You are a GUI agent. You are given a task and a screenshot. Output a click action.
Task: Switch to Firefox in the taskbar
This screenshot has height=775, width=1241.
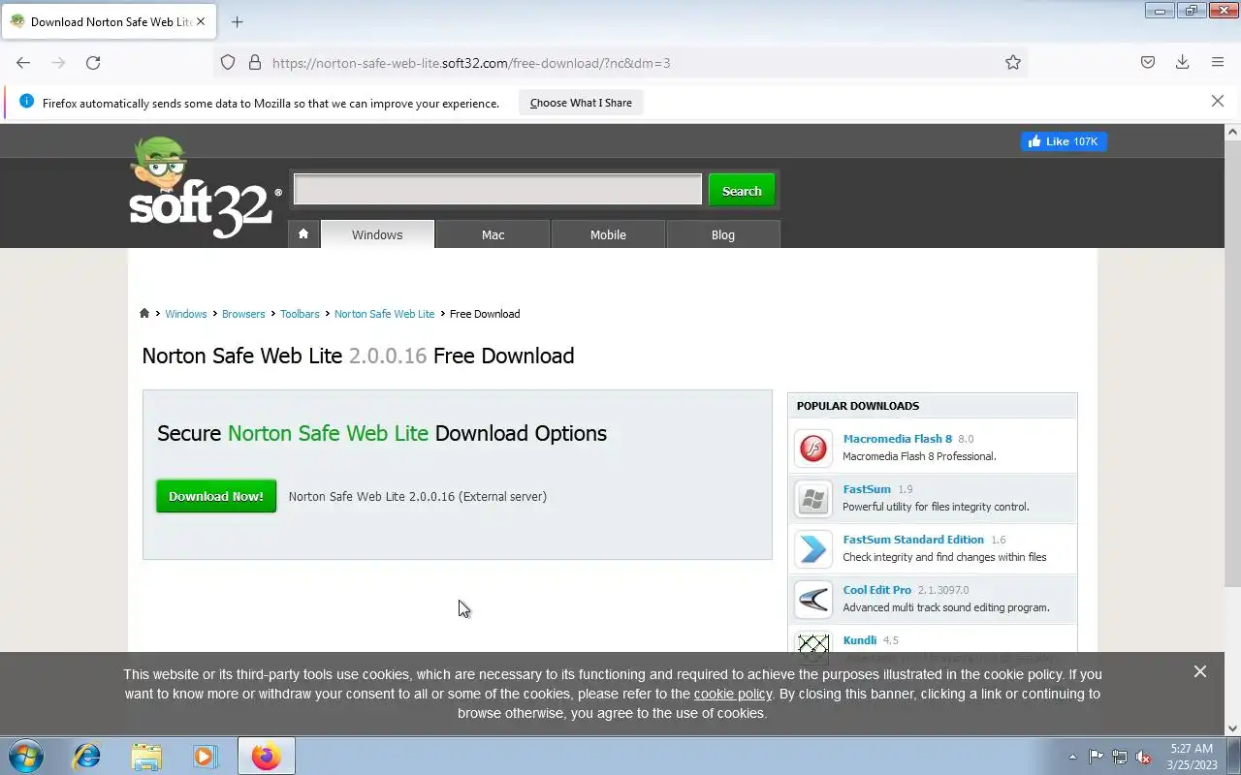tap(266, 756)
